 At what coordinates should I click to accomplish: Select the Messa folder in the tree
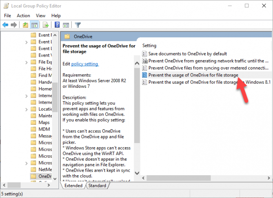pyautogui.click(x=45, y=136)
